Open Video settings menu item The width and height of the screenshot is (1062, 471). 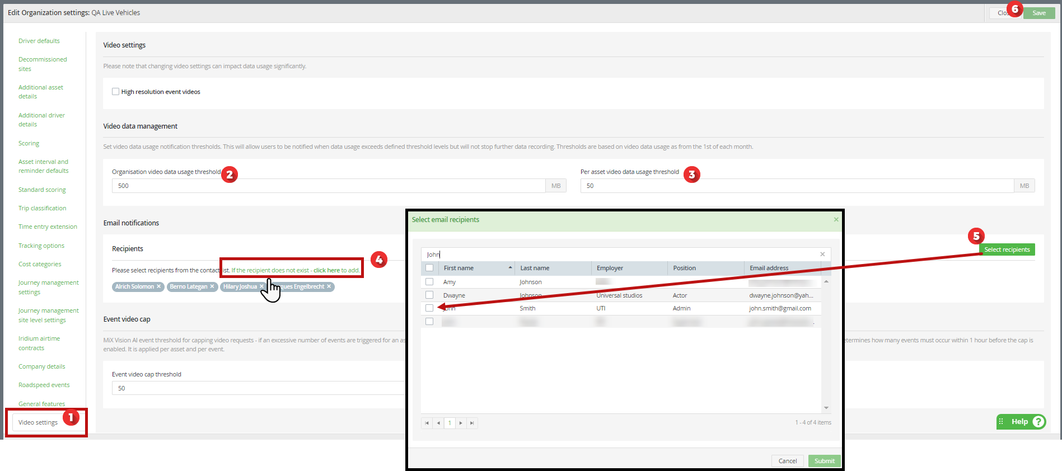coord(38,422)
